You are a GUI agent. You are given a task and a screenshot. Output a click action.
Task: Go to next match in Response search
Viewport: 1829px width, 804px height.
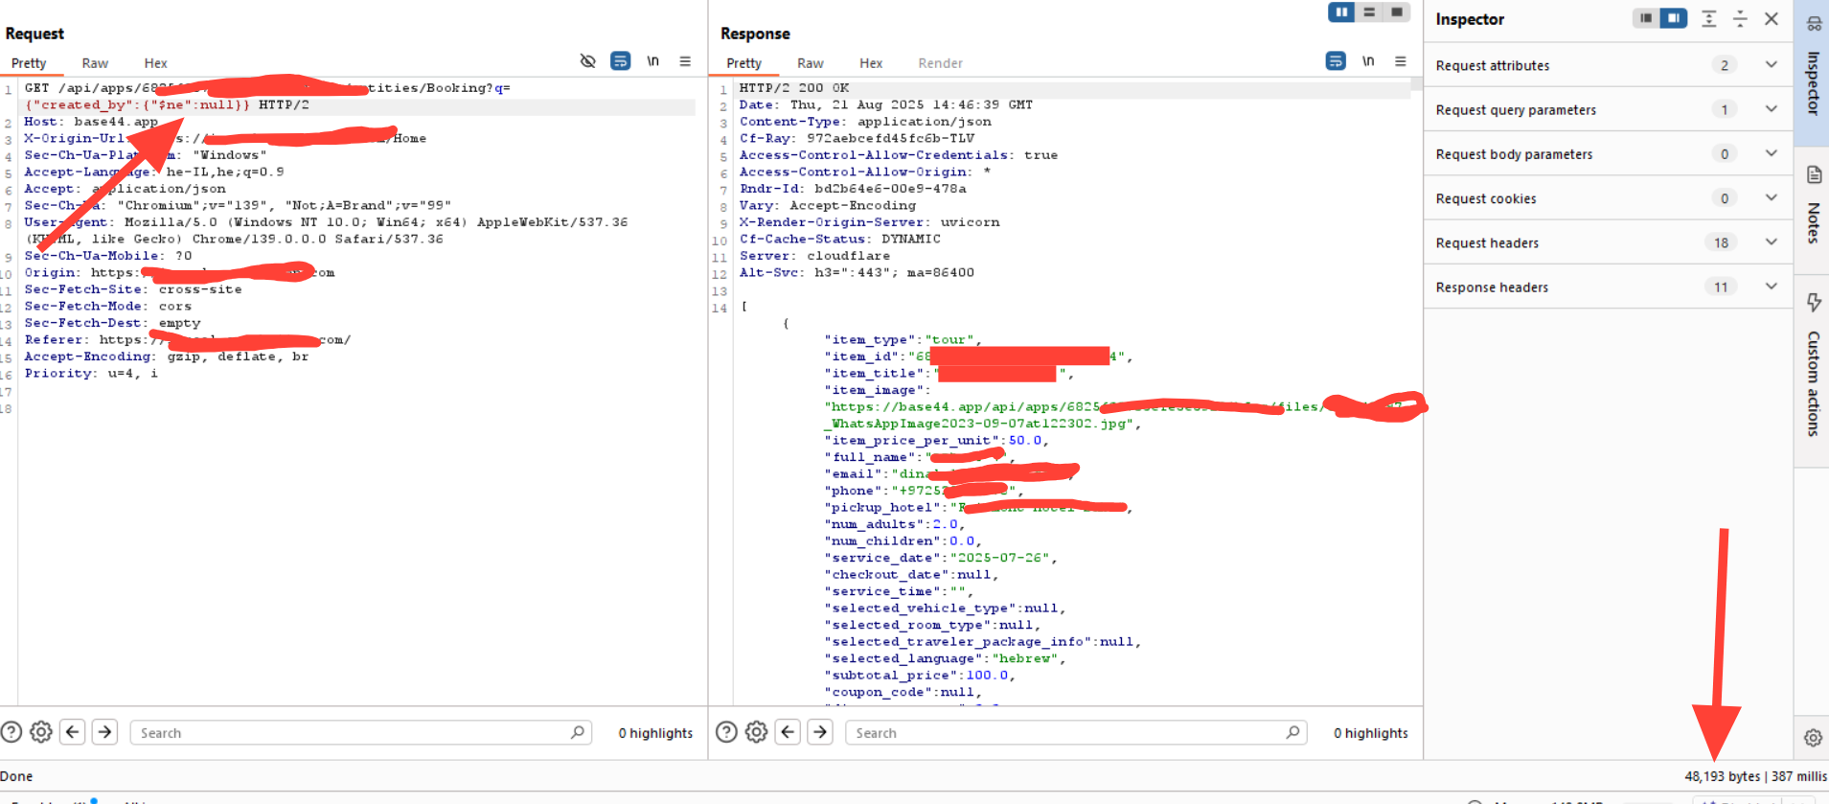(x=821, y=732)
